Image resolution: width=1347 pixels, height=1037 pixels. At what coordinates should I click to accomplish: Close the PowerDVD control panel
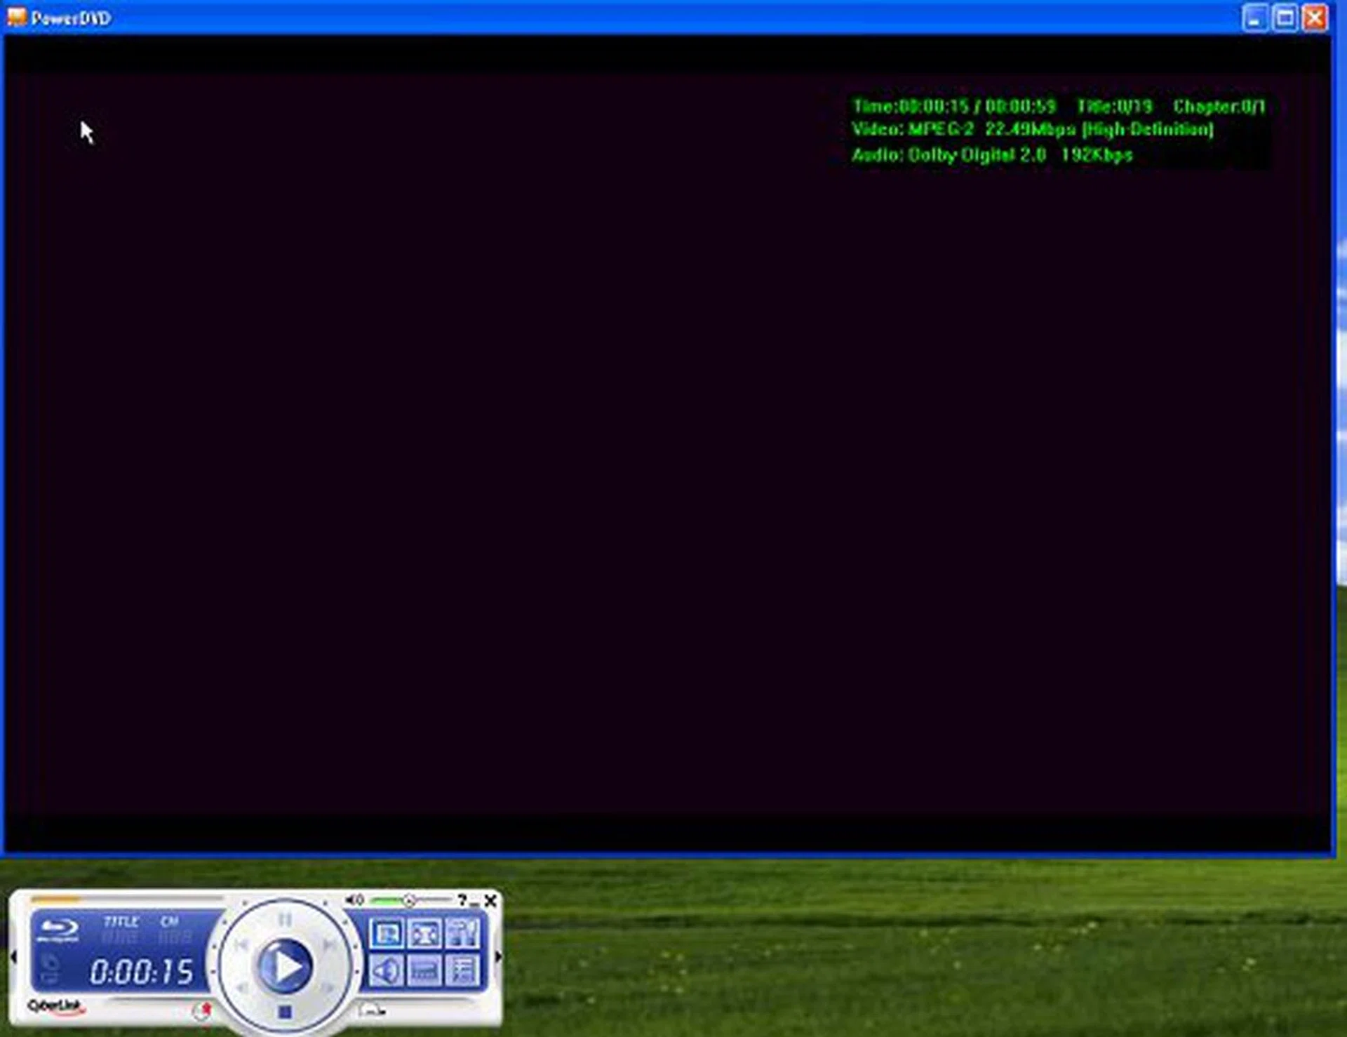(x=490, y=900)
